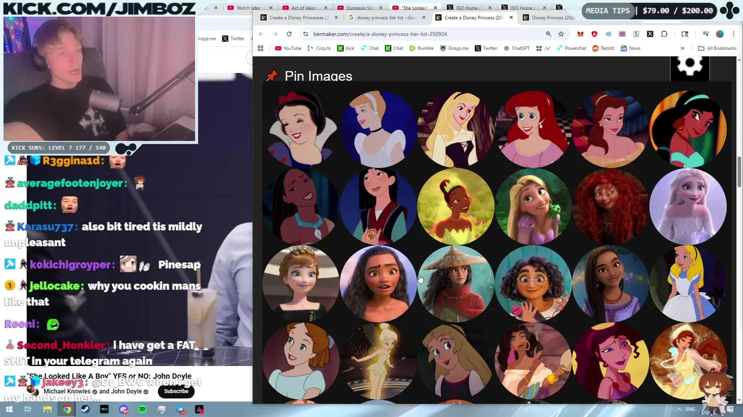This screenshot has width=743, height=417.
Task: Reload the TierMaker page
Action: (x=288, y=34)
